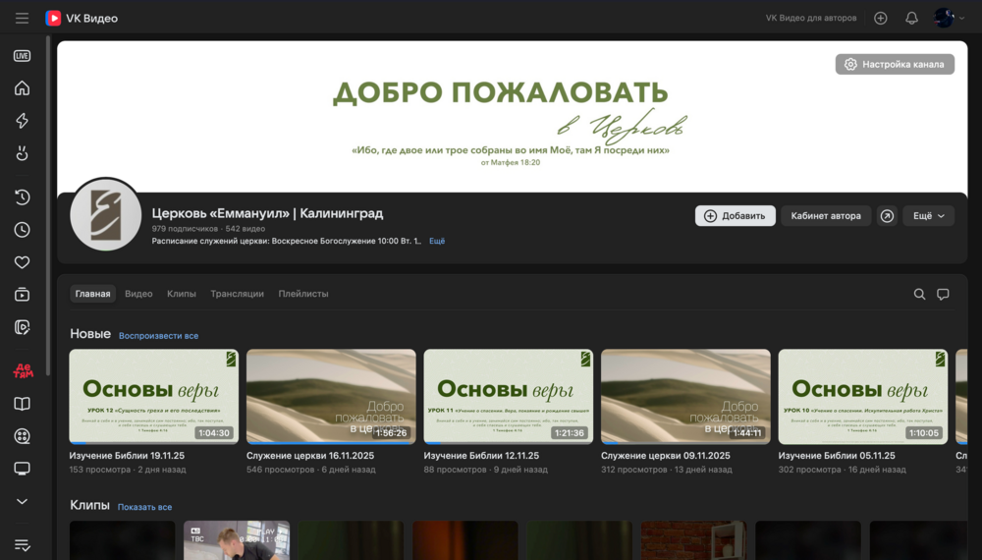Toggle the hamburger menu sidebar

(22, 18)
